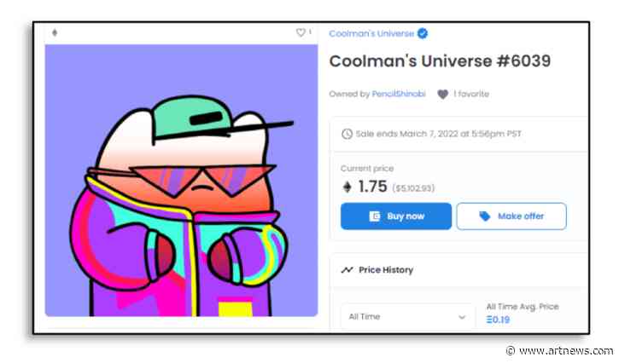
Task: Click the Ethereum icon above the NFT image
Action: (x=55, y=33)
